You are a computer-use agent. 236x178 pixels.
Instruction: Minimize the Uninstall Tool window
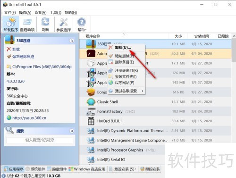202,5
